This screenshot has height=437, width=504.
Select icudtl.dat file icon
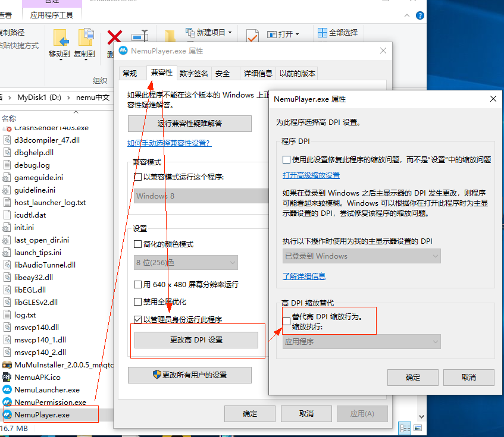tap(7, 215)
